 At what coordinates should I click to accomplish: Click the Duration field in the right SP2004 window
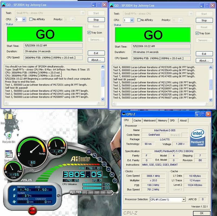point(161,52)
